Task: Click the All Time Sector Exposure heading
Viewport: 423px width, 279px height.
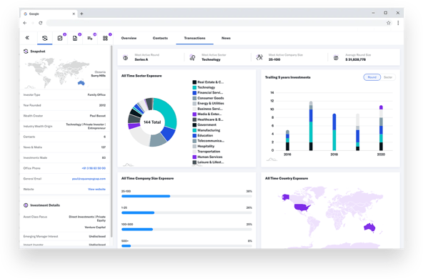Action: pos(141,76)
